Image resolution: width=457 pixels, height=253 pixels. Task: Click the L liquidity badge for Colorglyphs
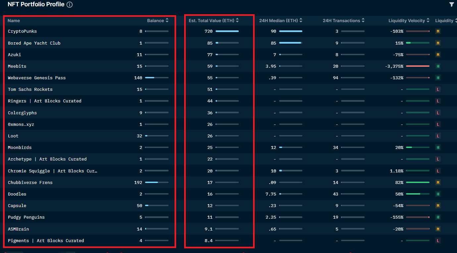pyautogui.click(x=438, y=113)
